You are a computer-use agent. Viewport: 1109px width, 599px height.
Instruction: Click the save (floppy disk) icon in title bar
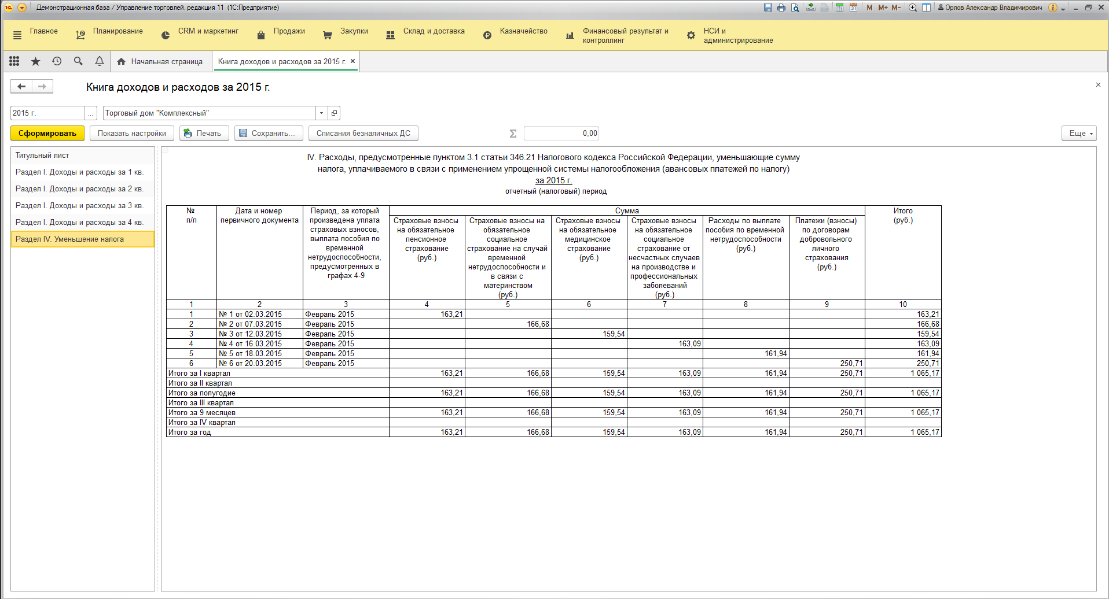[x=768, y=8]
